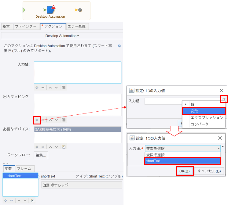228x205 pixels.
Task: Remove selected item from 入力値 list
Action: [x=43, y=88]
